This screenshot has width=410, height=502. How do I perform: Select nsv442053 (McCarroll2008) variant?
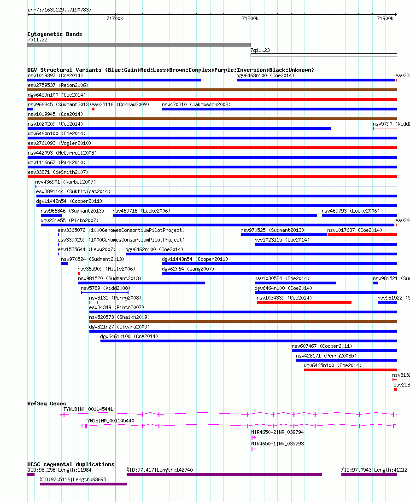(212, 157)
